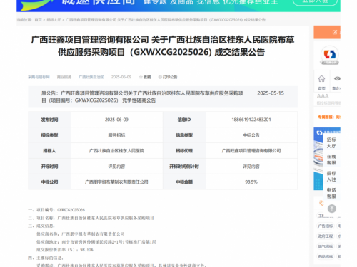Open the 采购与招标网 source link
The height and width of the screenshot is (267, 357).
coord(39,77)
